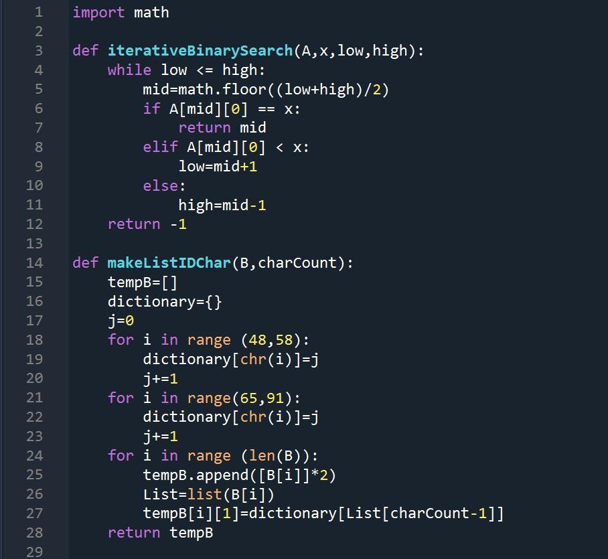Click 'return tempB' on line 28
Image resolution: width=608 pixels, height=559 pixels.
click(160, 533)
